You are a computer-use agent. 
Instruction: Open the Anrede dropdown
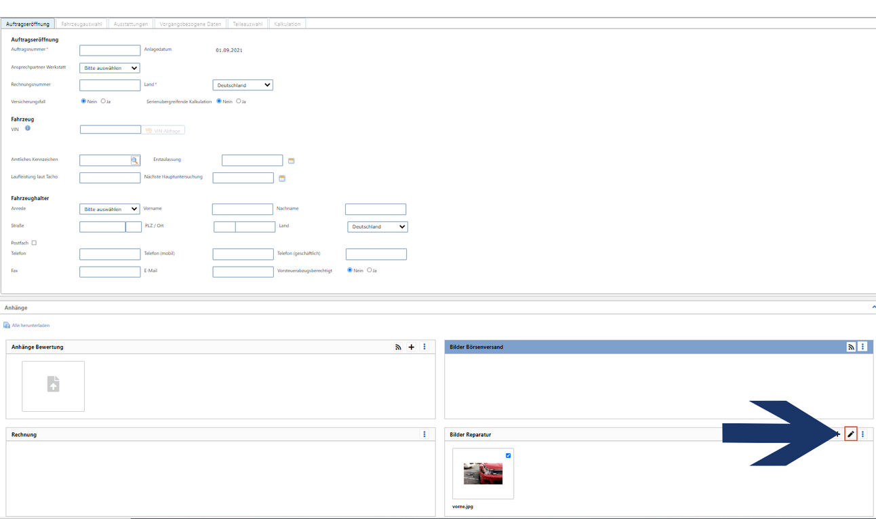tap(110, 210)
